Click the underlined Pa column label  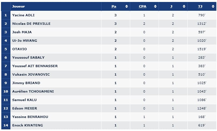point(114,7)
